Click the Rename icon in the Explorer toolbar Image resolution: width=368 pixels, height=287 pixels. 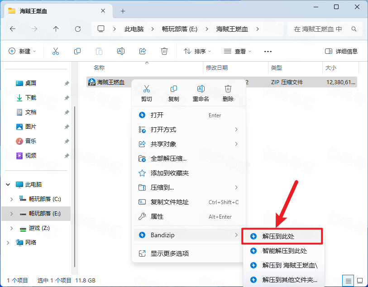click(121, 51)
